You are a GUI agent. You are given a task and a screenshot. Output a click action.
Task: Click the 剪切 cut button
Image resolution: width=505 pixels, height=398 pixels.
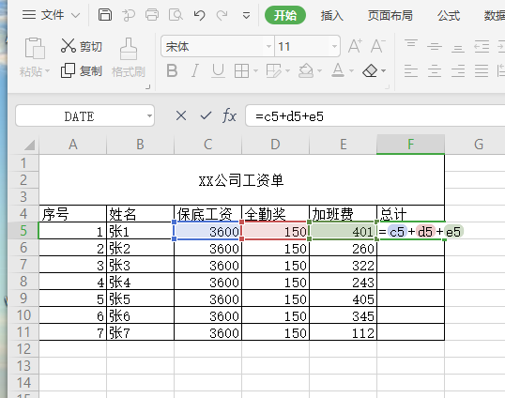click(81, 46)
